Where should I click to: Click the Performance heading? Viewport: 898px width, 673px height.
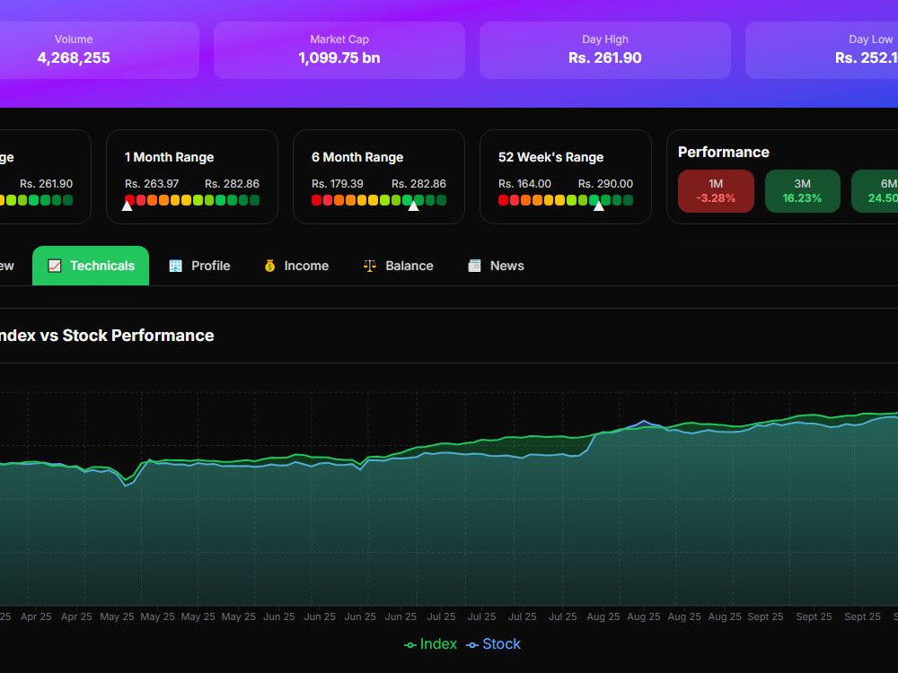(x=723, y=153)
